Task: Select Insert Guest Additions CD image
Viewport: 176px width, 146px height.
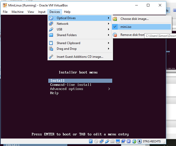Action: 80,57
